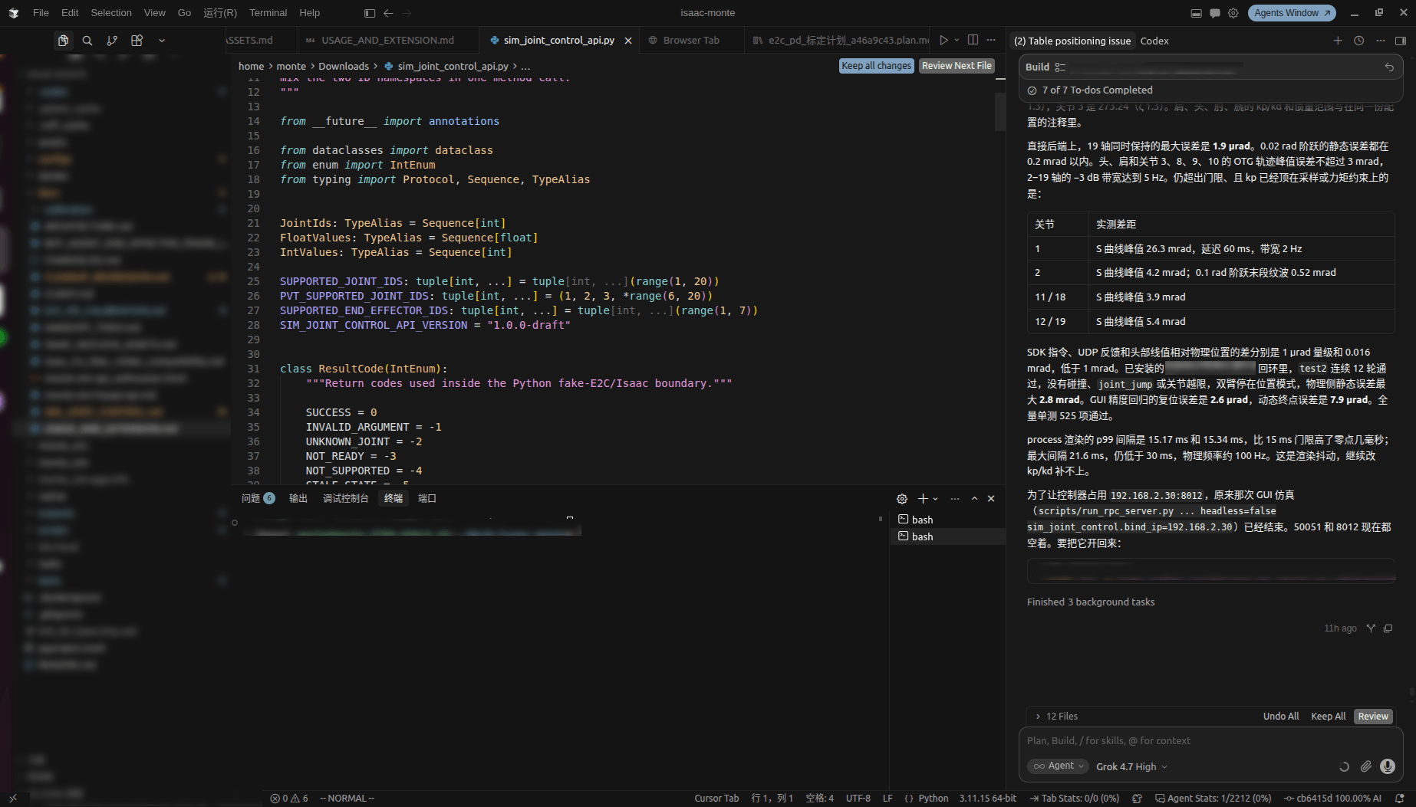Open the run options dropdown arrow
This screenshot has width=1416, height=807.
pos(957,40)
